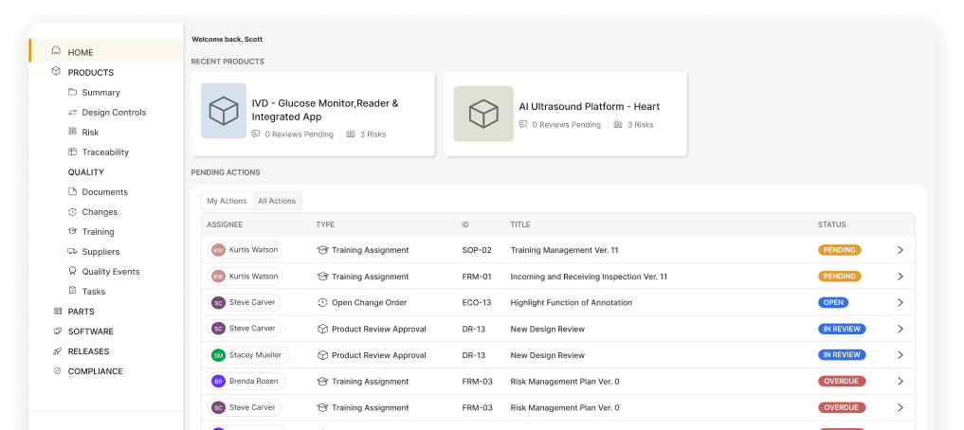Open AI Ultrasound Platform - Heart product
Screen dimensions: 964x430
coord(565,114)
